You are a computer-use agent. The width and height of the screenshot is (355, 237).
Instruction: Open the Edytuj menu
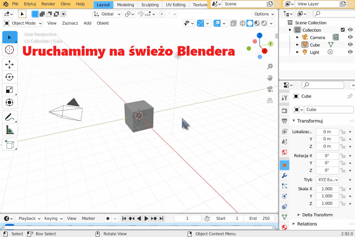click(x=30, y=4)
